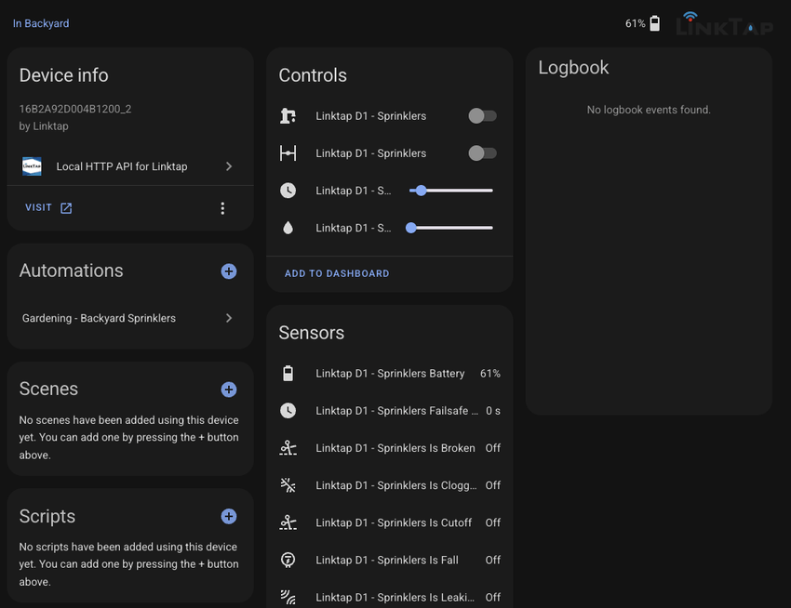Open the Sprinklers Failsafe sensor row

point(389,411)
